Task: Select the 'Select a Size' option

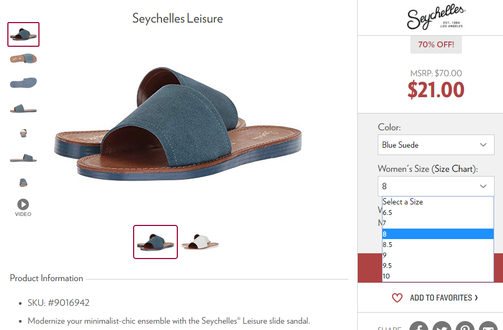Action: click(x=438, y=202)
